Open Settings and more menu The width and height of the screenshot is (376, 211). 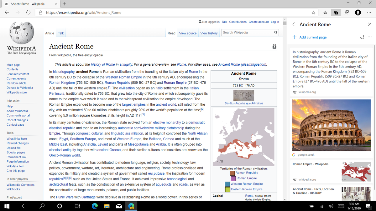coord(369,12)
